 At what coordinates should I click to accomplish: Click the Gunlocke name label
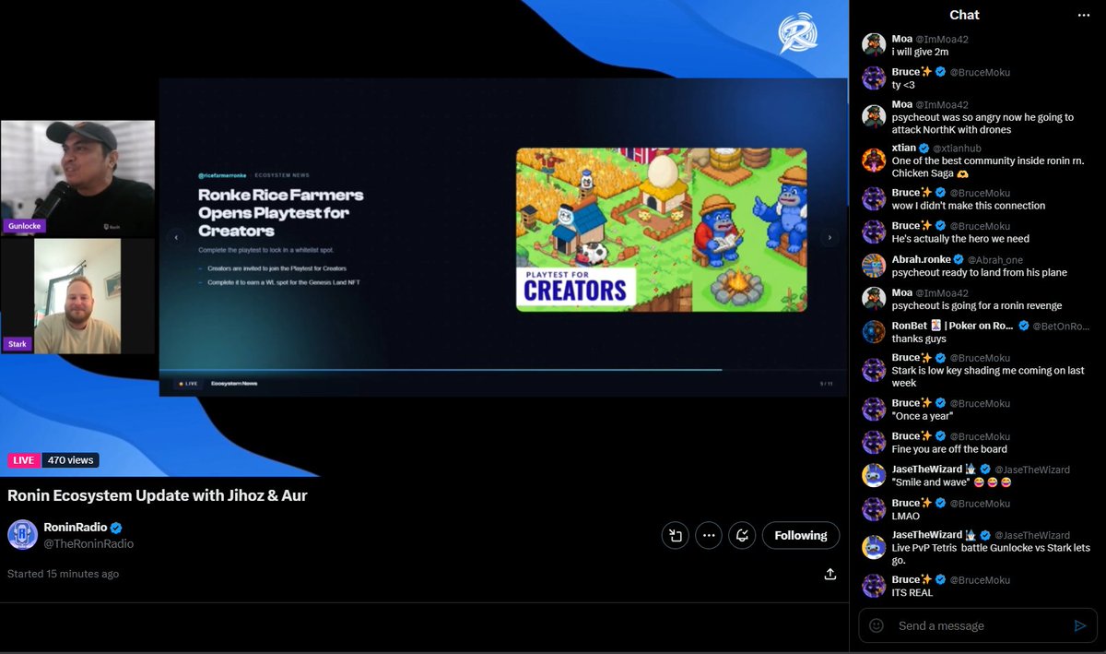coord(24,226)
